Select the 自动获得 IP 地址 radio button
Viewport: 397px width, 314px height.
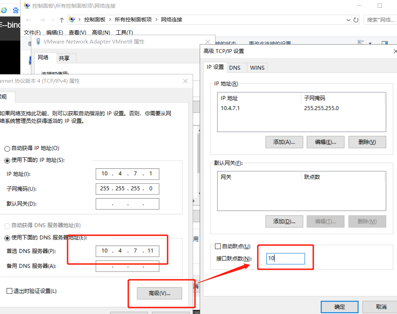click(7, 148)
